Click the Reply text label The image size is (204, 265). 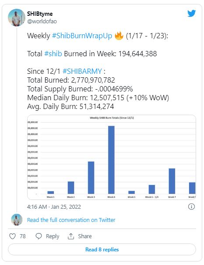(53, 236)
